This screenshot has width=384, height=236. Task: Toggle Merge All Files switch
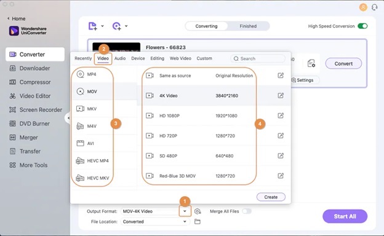click(x=247, y=211)
